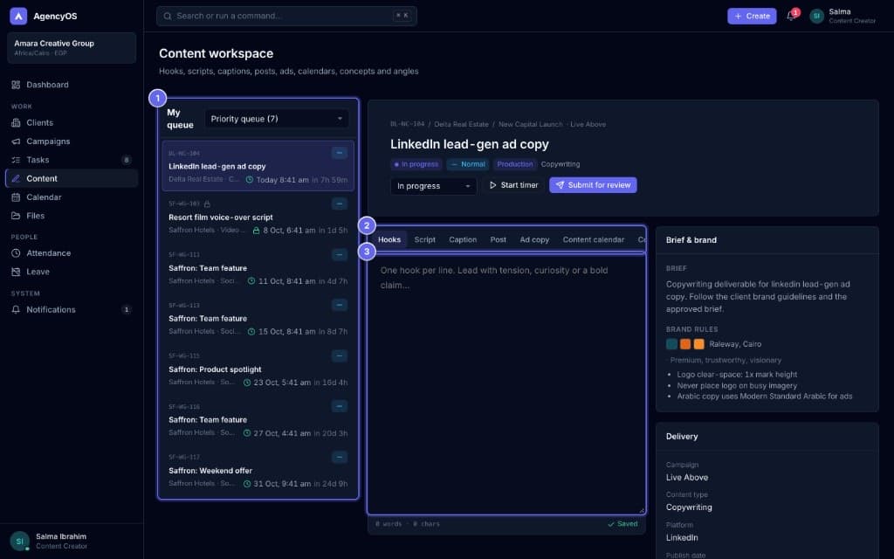894x559 pixels.
Task: Click the In progress status badge
Action: [x=416, y=164]
